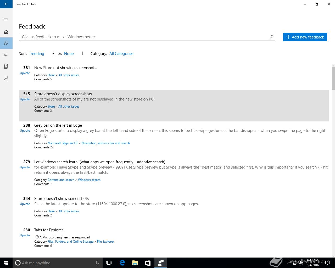This screenshot has height=268, width=335.
Task: Click 'All other issues' link under 244-vote item
Action: coord(69,211)
